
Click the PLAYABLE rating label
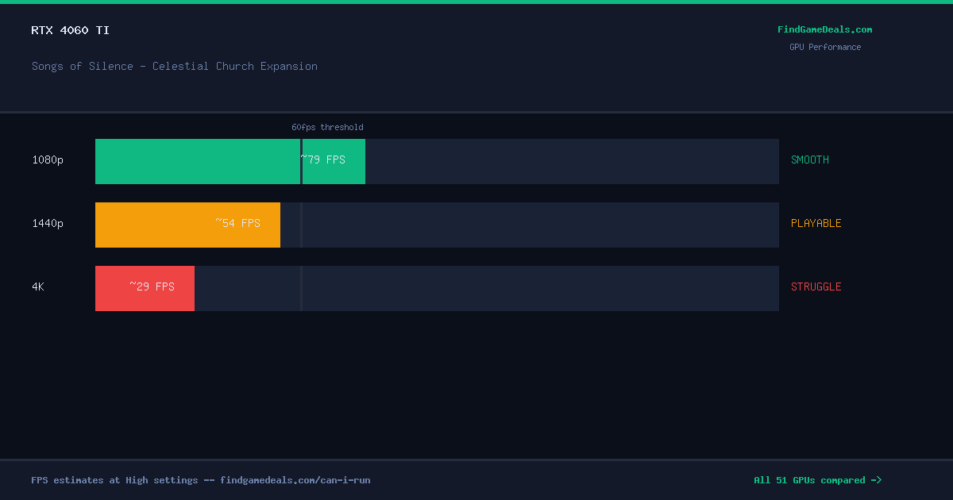(816, 223)
